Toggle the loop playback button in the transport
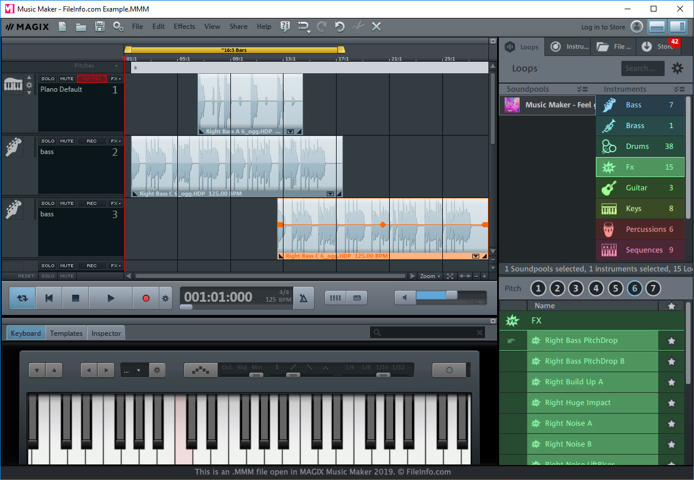The height and width of the screenshot is (480, 694). [23, 298]
